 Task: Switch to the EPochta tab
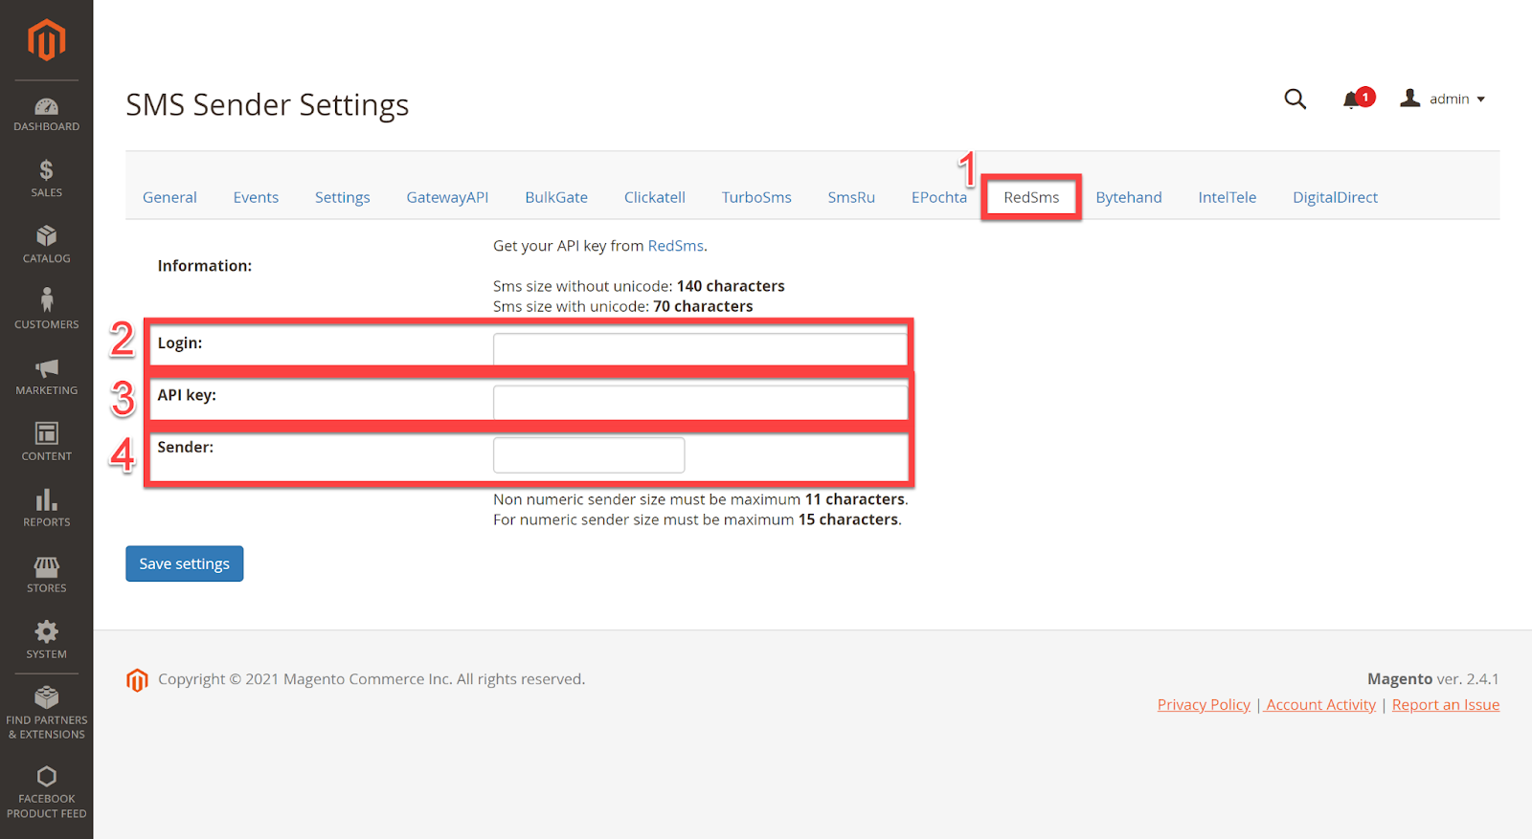[938, 197]
